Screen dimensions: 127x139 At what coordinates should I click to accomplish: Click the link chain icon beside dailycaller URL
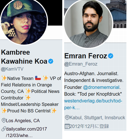[4, 129]
